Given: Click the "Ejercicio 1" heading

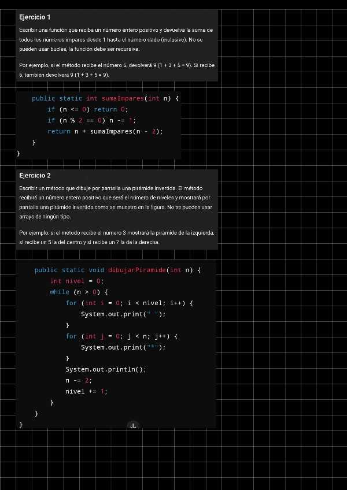Looking at the screenshot, I should (x=35, y=17).
